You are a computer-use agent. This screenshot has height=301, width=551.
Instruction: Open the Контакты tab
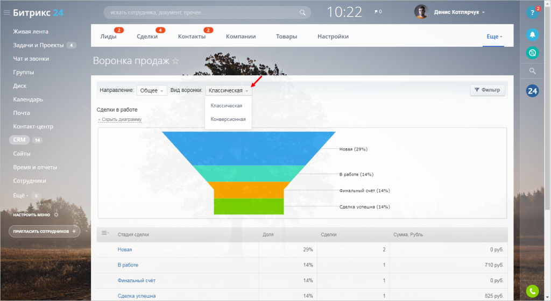pos(192,37)
